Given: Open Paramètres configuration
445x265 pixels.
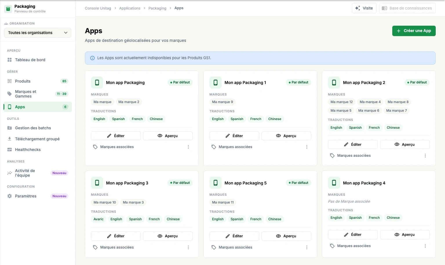Looking at the screenshot, I should [38, 196].
